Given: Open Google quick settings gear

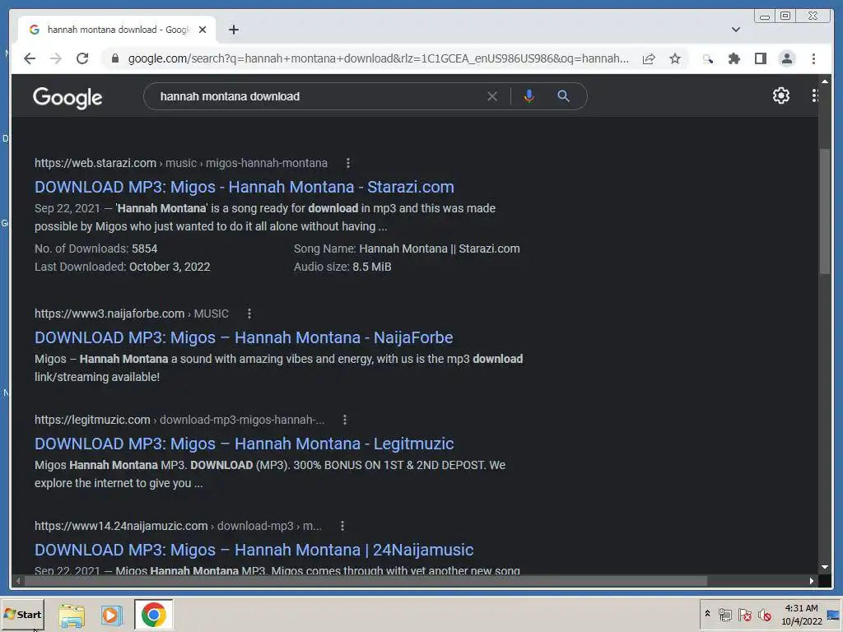Looking at the screenshot, I should point(780,95).
